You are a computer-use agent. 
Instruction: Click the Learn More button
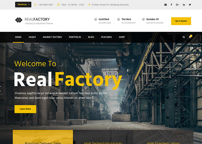tap(25, 109)
